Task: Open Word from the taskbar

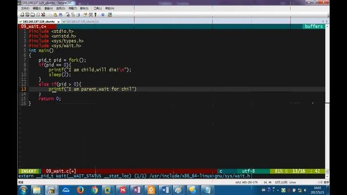Action: point(165,190)
